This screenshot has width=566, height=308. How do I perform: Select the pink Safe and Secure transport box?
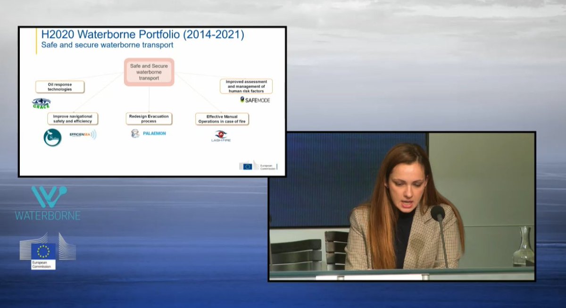(x=149, y=72)
